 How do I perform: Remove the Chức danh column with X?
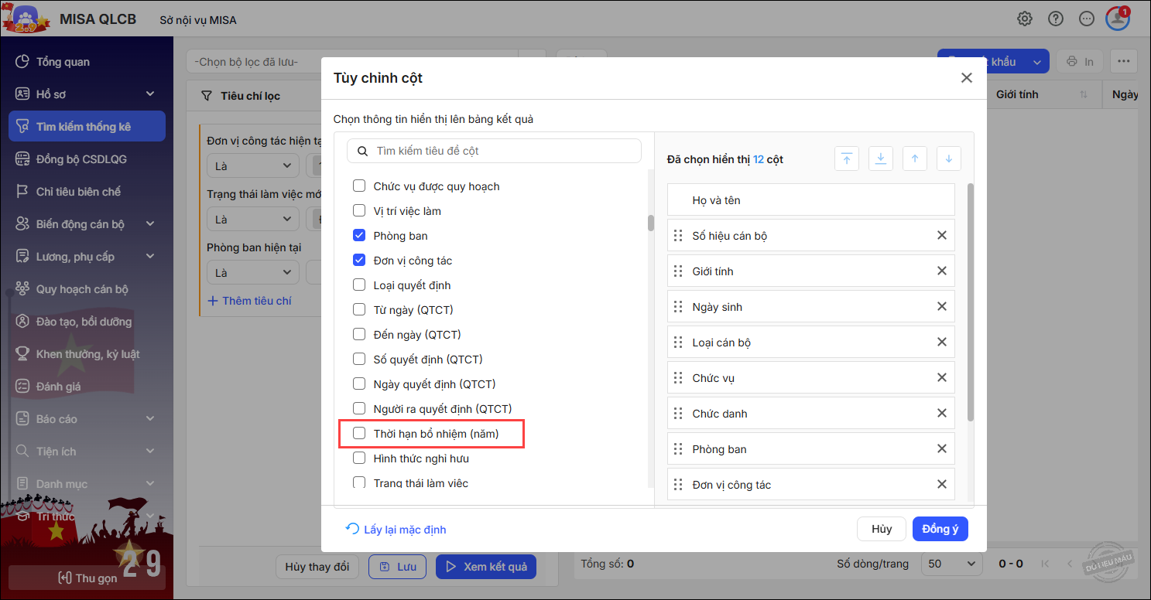[x=941, y=413]
